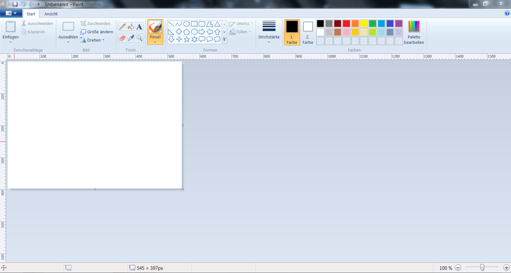The width and height of the screenshot is (511, 273).
Task: Click the Pinsel brush tool button
Action: [x=155, y=27]
